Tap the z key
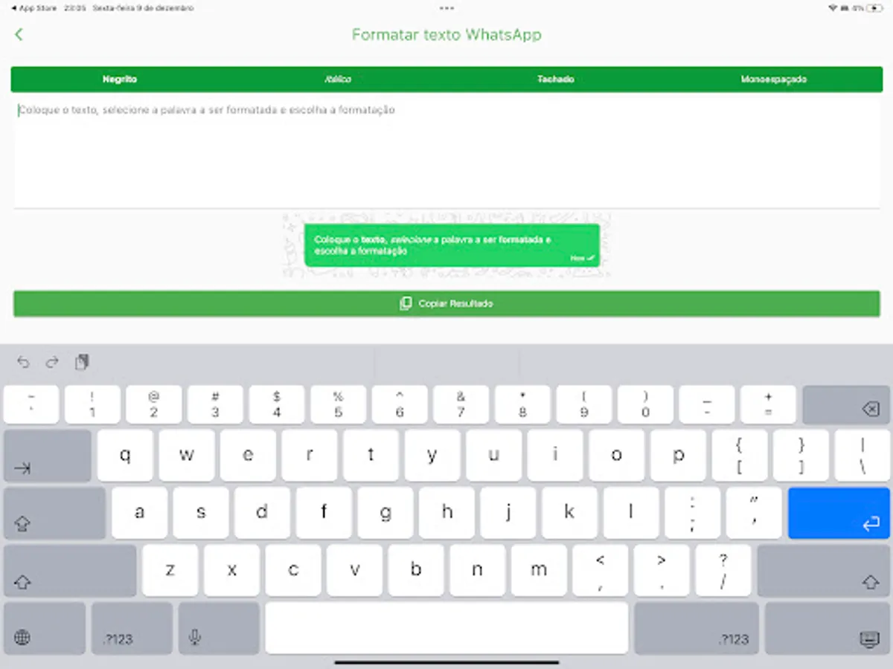Viewport: 893px width, 669px height. click(x=170, y=571)
